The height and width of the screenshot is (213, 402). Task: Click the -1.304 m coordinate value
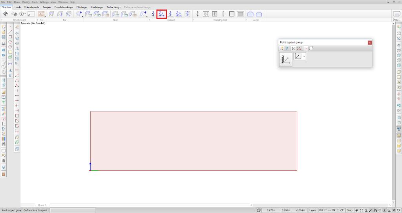tap(300, 210)
